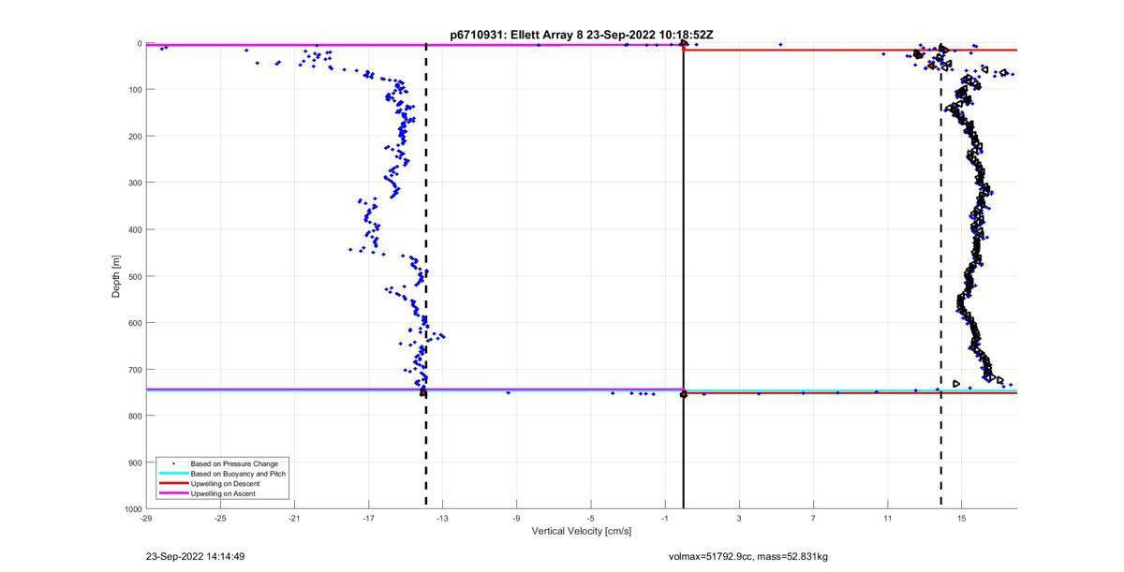1124x572 pixels.
Task: Click x-axis tick label '-5'
Action: (x=590, y=518)
